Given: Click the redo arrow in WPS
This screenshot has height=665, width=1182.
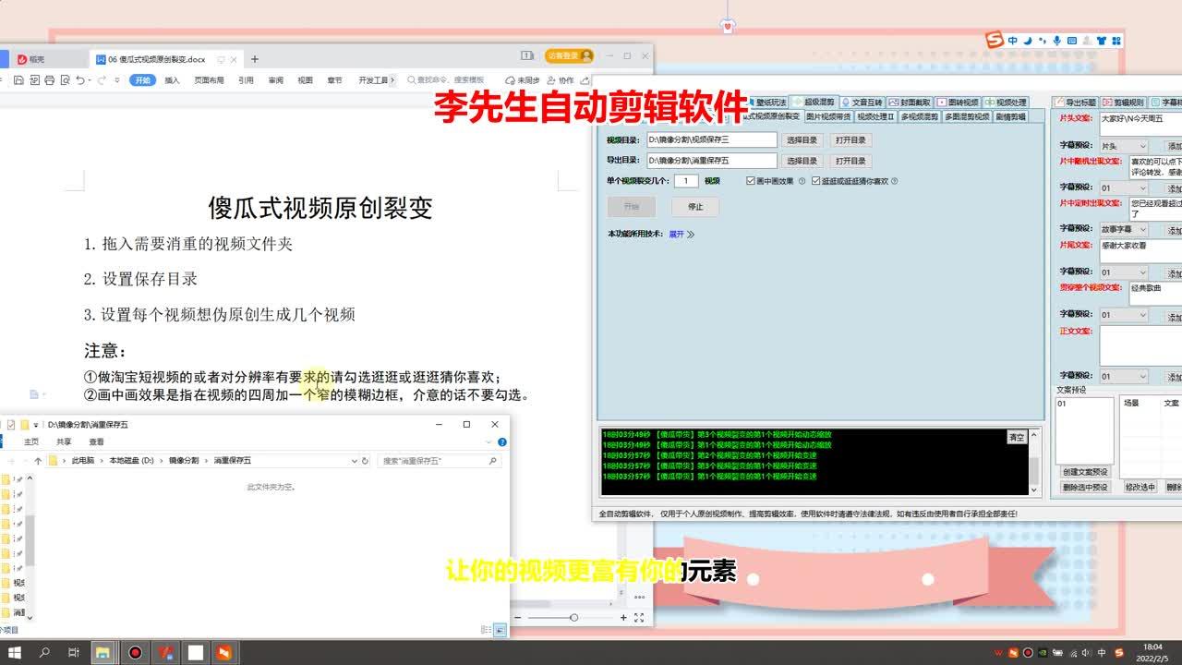Looking at the screenshot, I should [102, 80].
